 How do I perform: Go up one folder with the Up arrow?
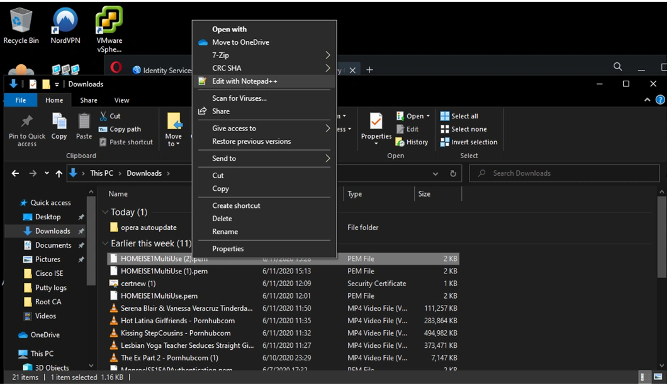point(59,173)
